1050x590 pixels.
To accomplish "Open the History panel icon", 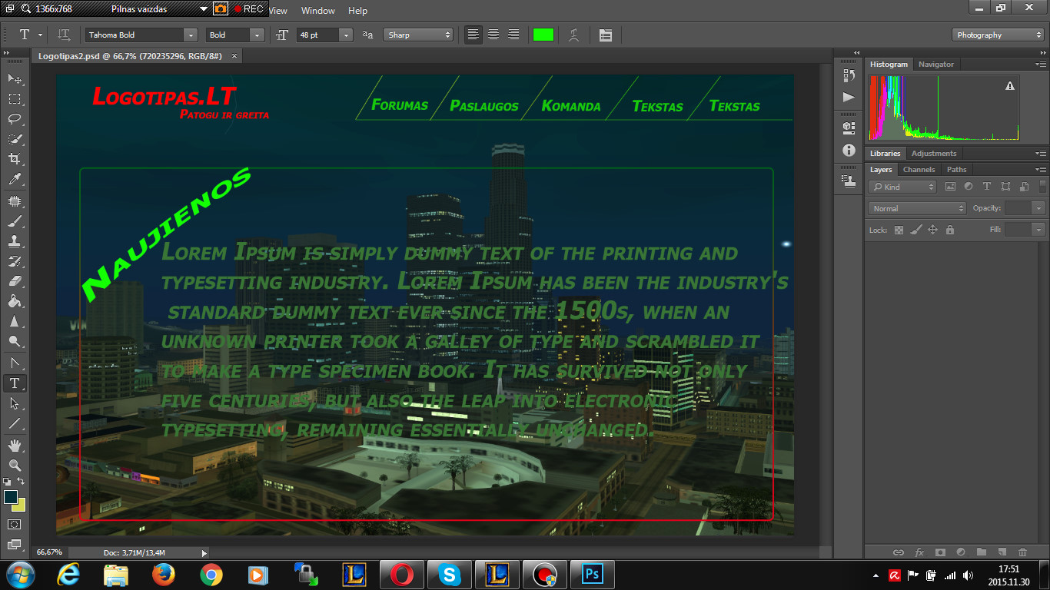I will 849,75.
